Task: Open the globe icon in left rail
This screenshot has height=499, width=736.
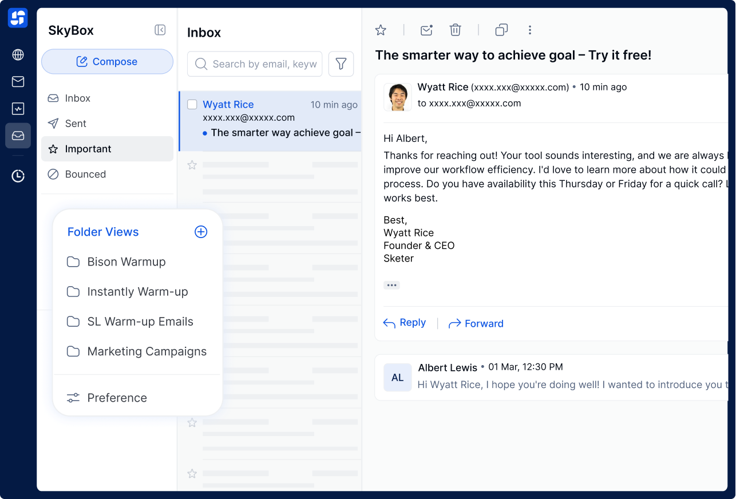Action: coord(18,55)
